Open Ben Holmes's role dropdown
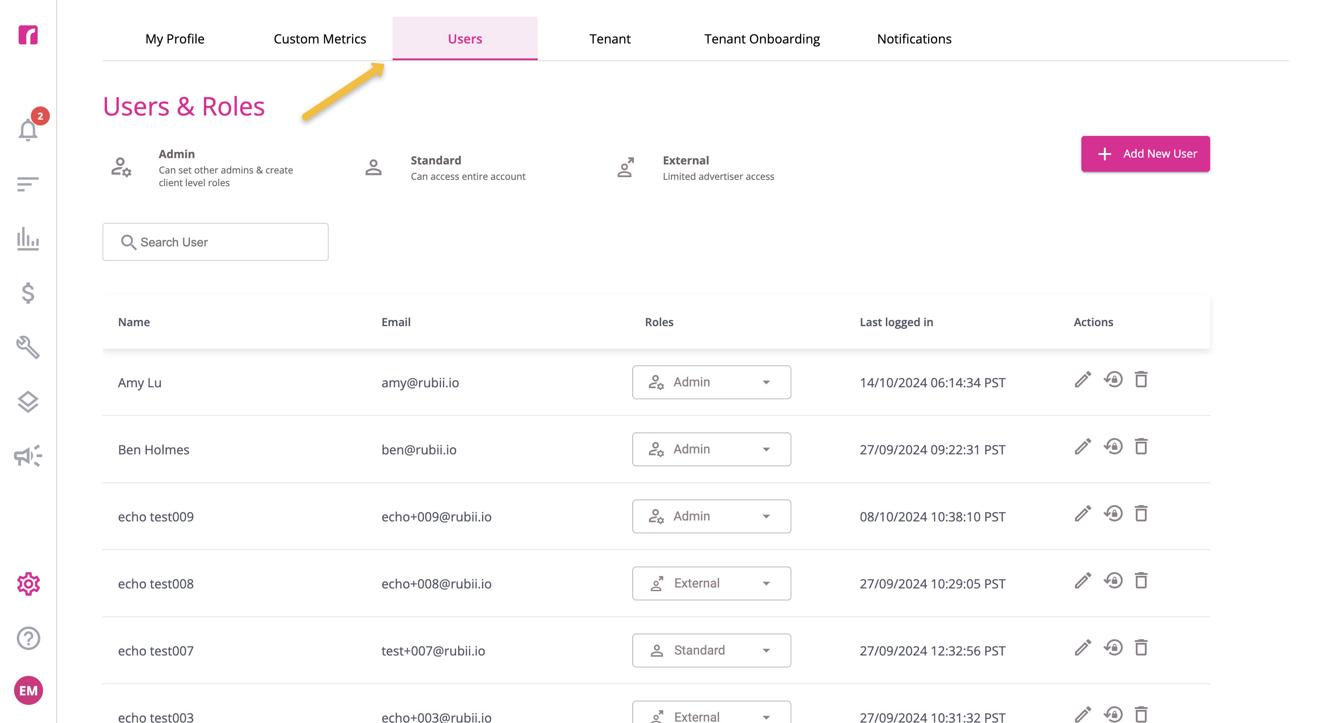The image size is (1333, 723). click(x=711, y=449)
